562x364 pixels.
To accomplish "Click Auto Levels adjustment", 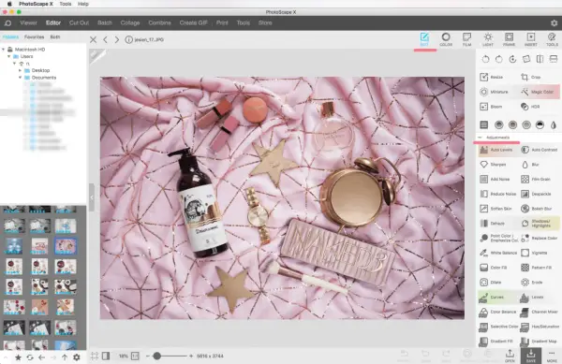I will click(496, 150).
